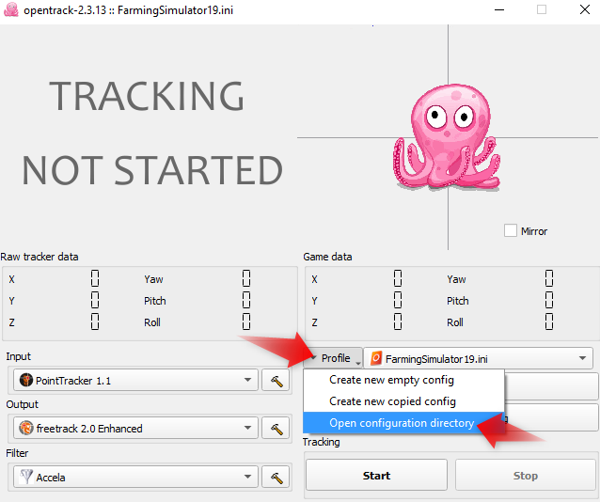Click the Raw tracker data Yaw label
Screen dimensions: 600x502
click(153, 279)
